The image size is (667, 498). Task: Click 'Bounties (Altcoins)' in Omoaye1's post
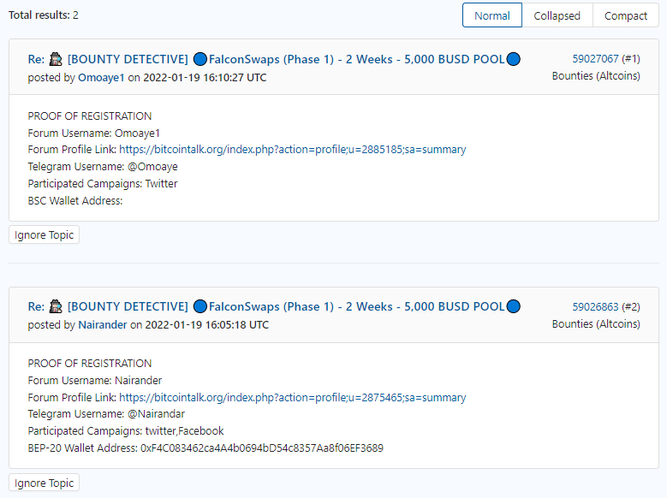pos(596,75)
